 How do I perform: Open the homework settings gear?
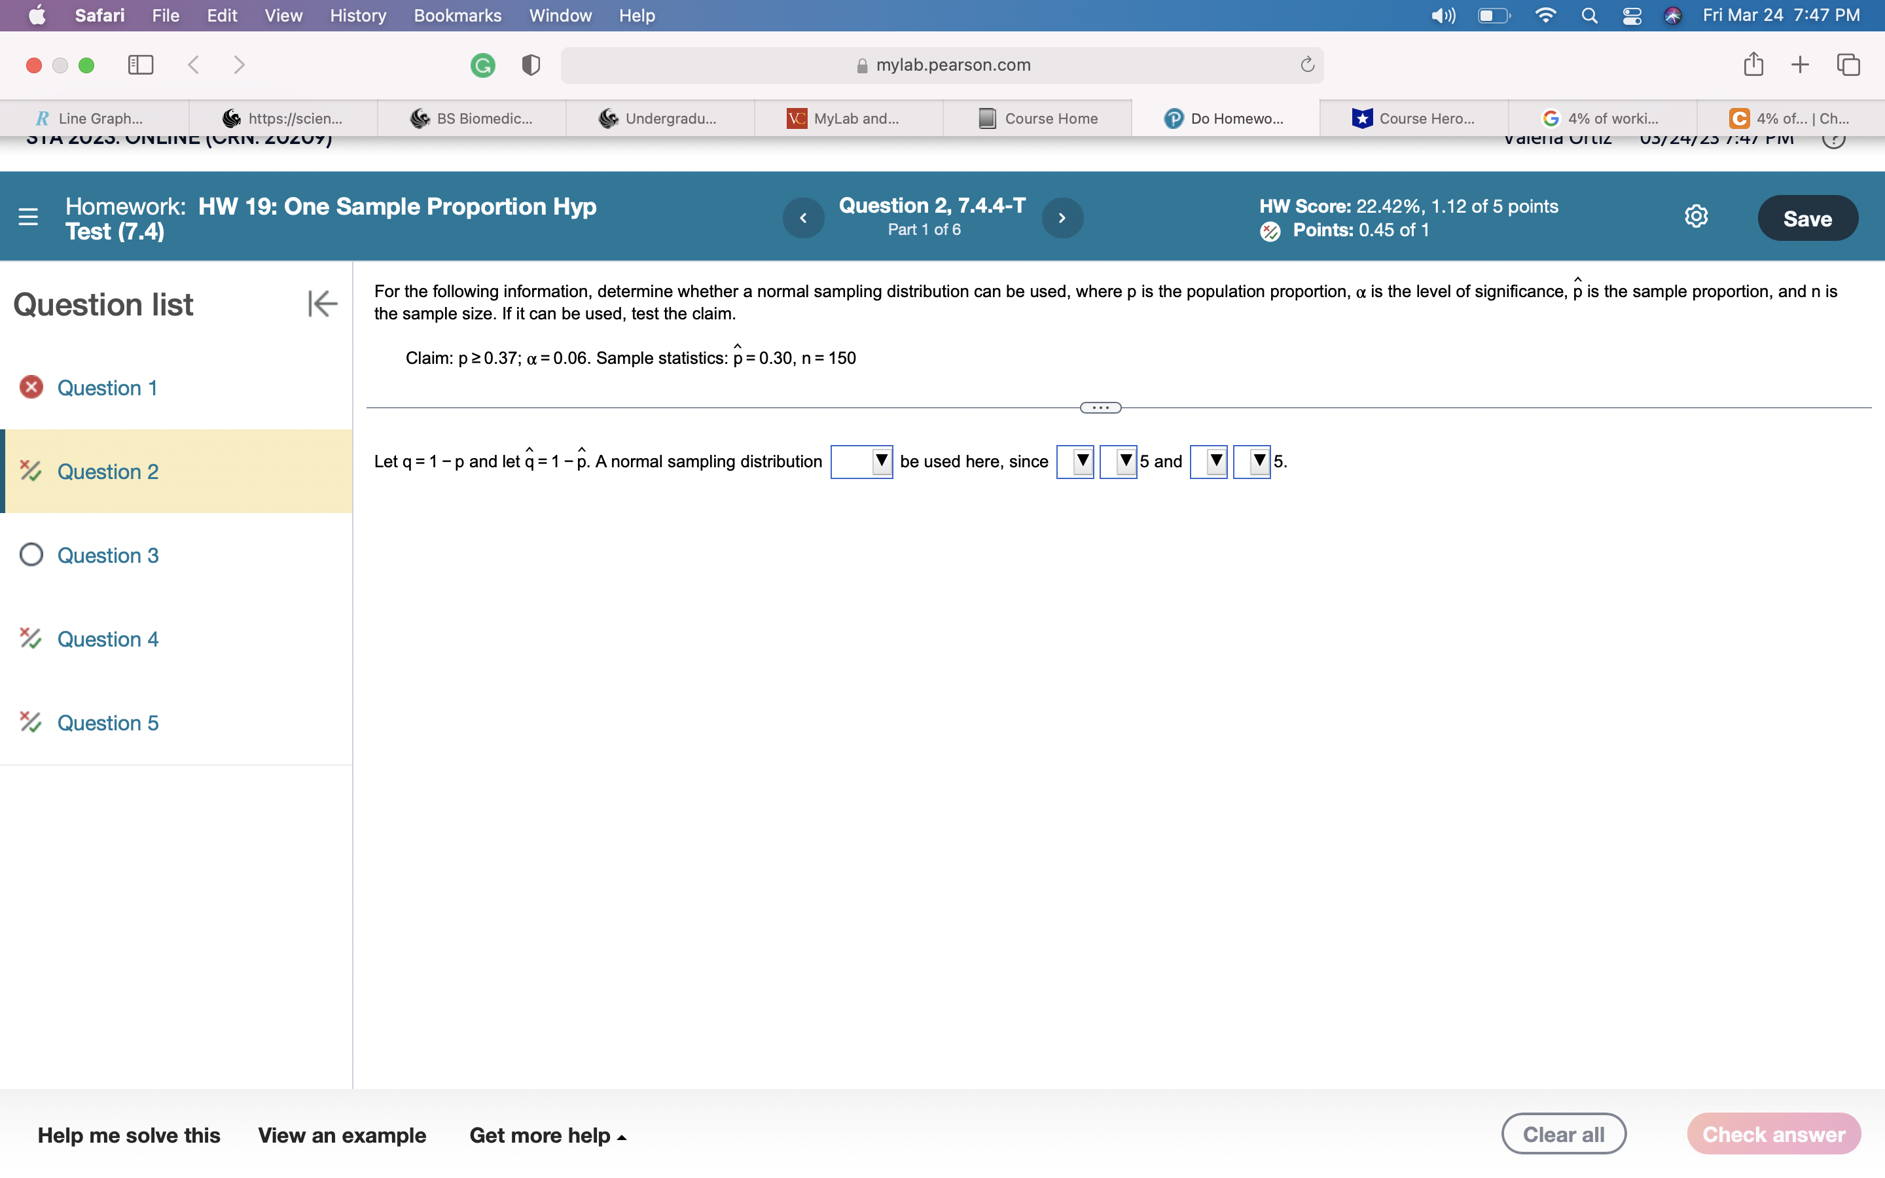(1696, 217)
